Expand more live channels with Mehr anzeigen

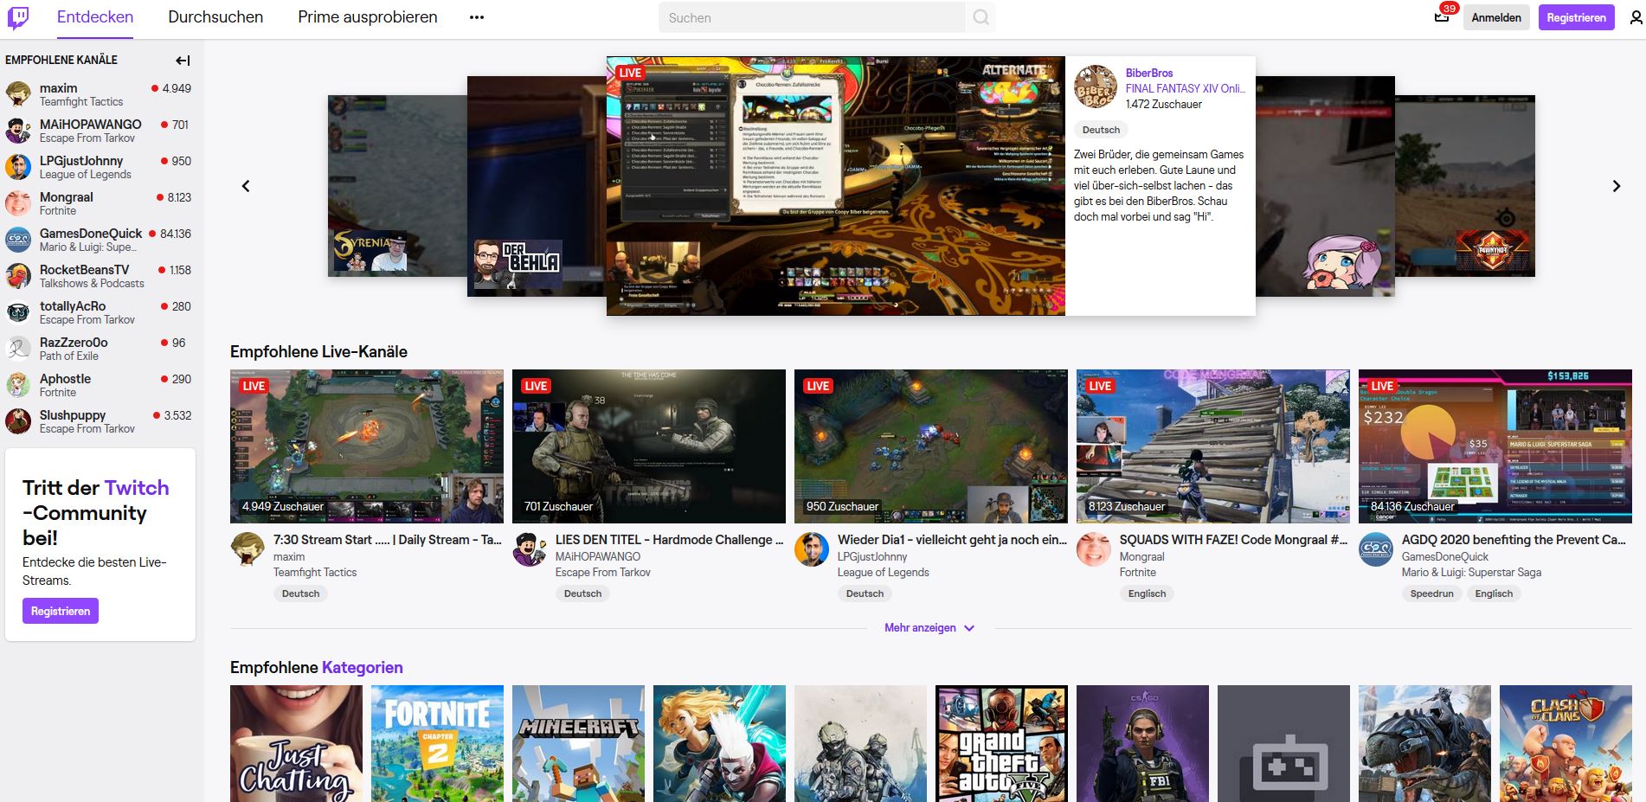(929, 628)
